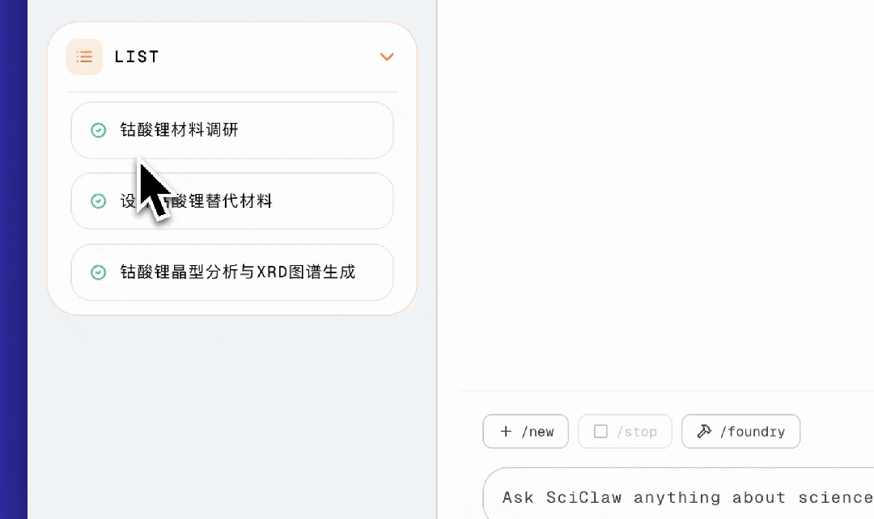The height and width of the screenshot is (519, 874).
Task: Click the purple strip on the left edge
Action: point(13,259)
